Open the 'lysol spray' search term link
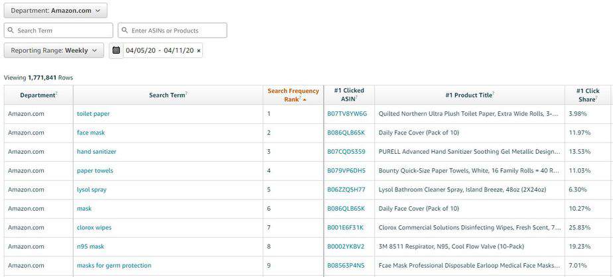The image size is (613, 277). (x=92, y=190)
